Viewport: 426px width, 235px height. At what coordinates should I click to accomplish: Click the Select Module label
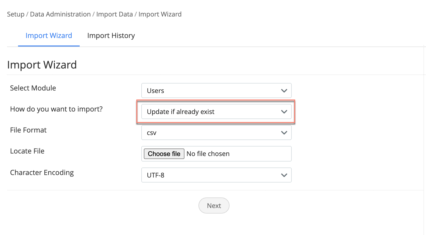point(33,88)
